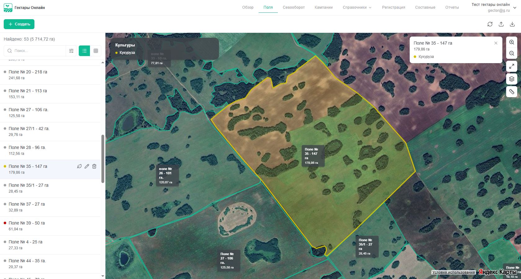Select Поле № 21 - 113 га in list
This screenshot has width=521, height=279.
(x=50, y=94)
